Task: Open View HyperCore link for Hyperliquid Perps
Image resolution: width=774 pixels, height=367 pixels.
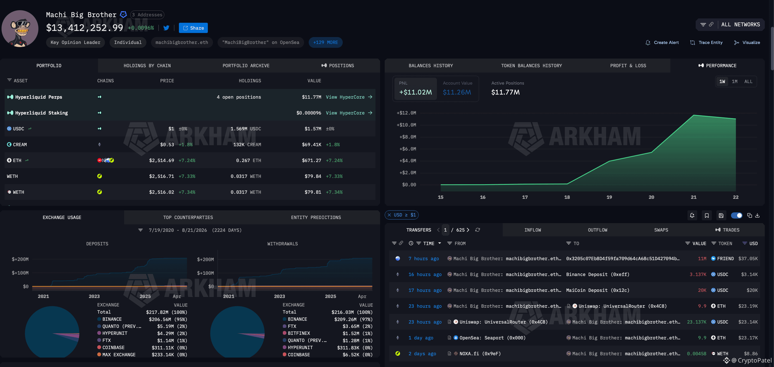Action: (349, 97)
